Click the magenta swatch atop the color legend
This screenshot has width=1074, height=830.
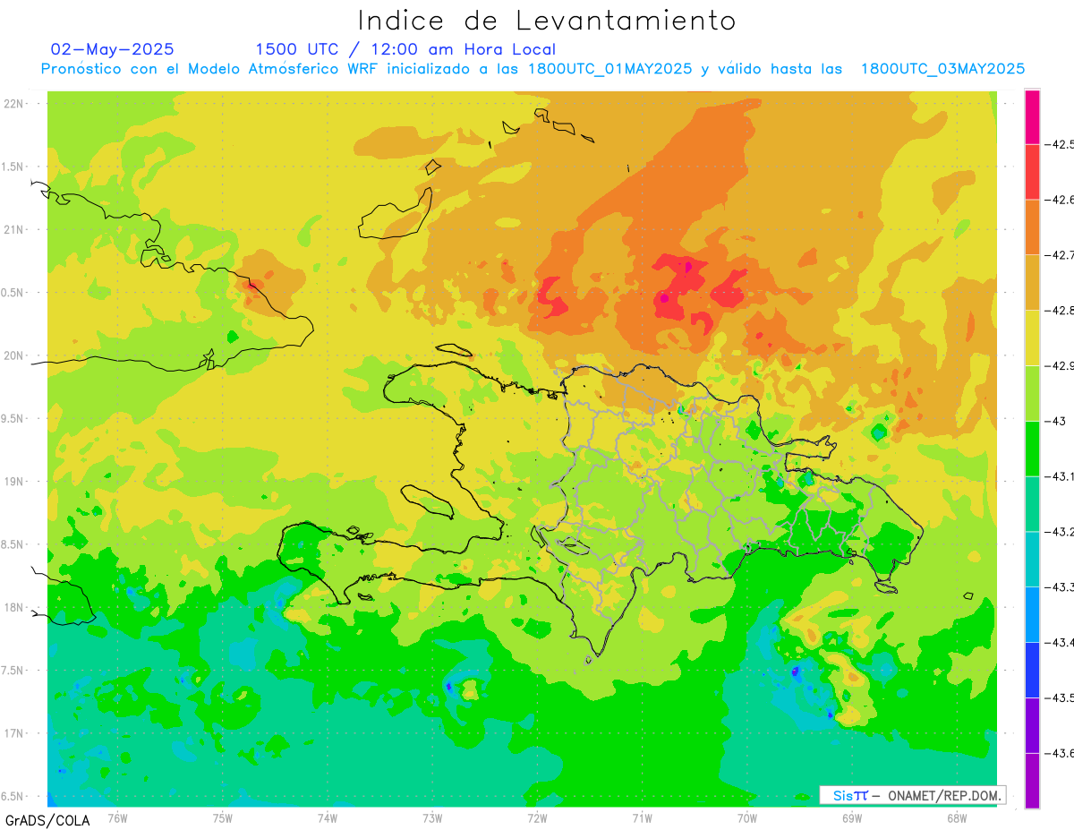coord(1032,116)
